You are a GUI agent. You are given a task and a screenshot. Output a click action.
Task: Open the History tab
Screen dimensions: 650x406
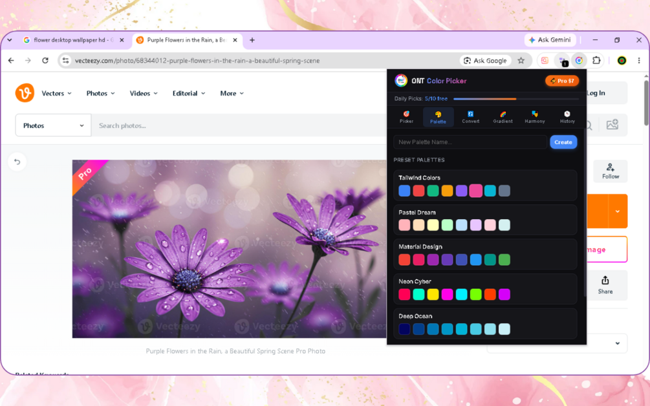click(x=567, y=117)
